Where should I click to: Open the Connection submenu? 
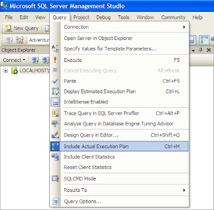124,27
